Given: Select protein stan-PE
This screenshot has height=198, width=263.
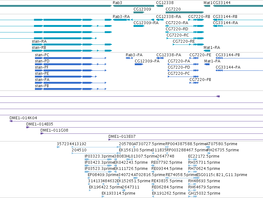Looking at the screenshot, I should coord(42,74).
